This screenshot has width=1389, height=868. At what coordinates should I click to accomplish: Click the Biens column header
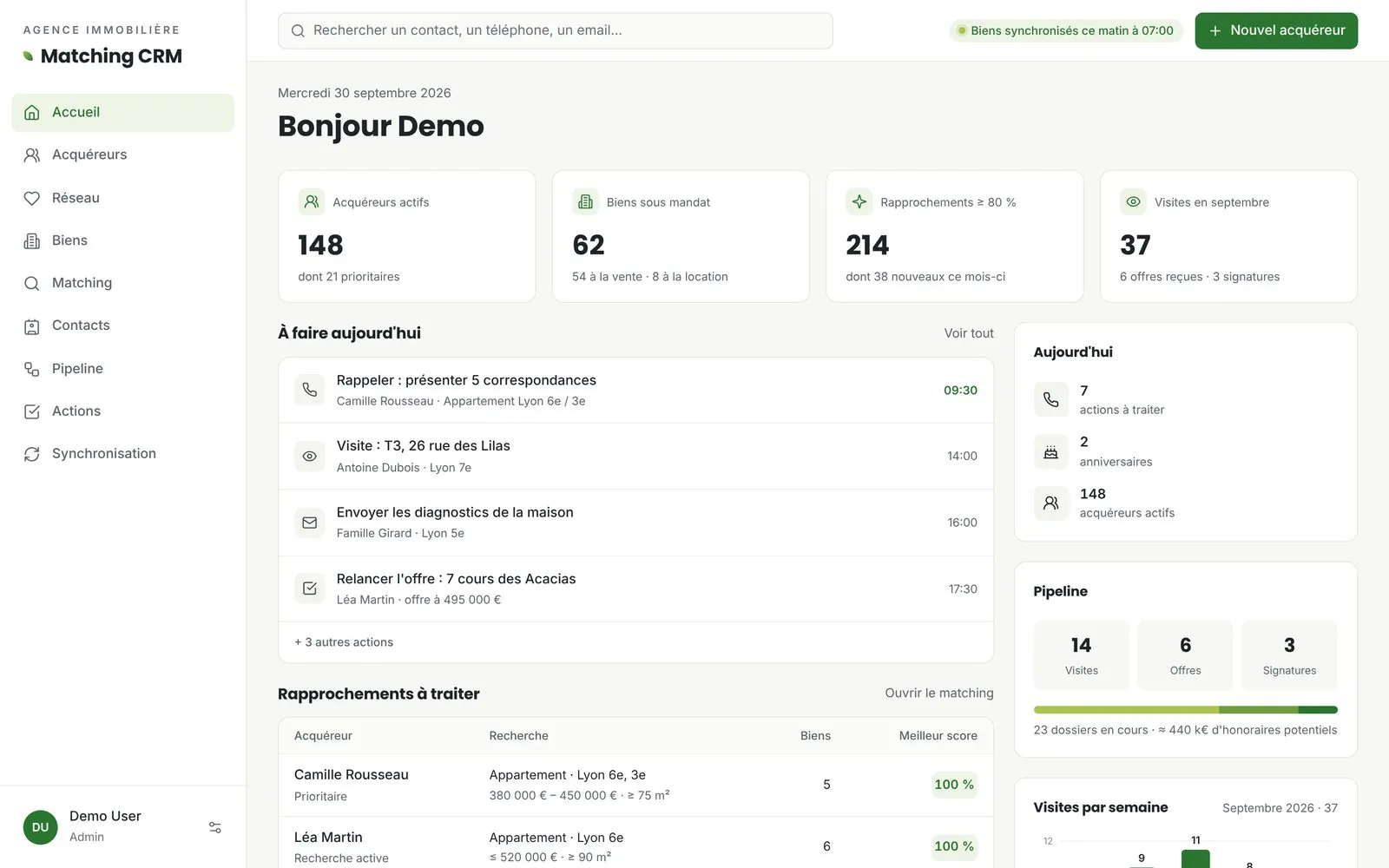[815, 736]
